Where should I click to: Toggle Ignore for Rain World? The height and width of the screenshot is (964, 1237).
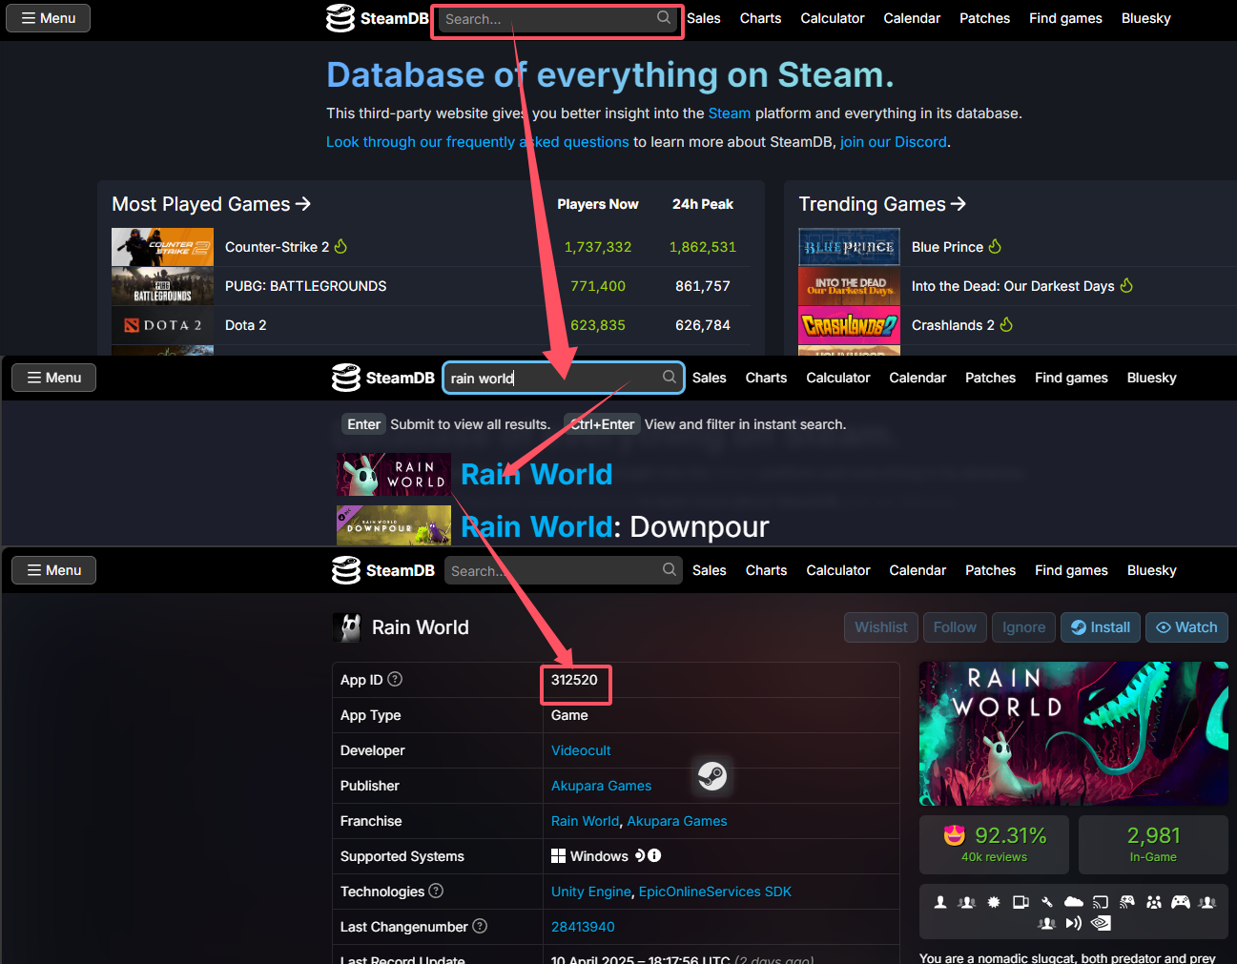pyautogui.click(x=1023, y=626)
